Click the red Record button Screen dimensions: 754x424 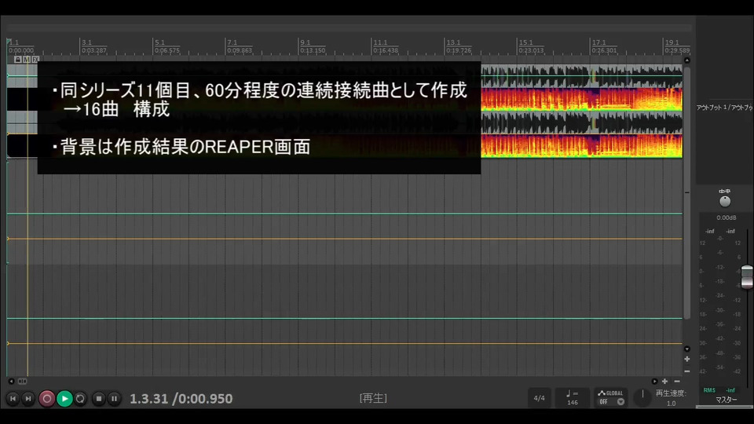(46, 399)
